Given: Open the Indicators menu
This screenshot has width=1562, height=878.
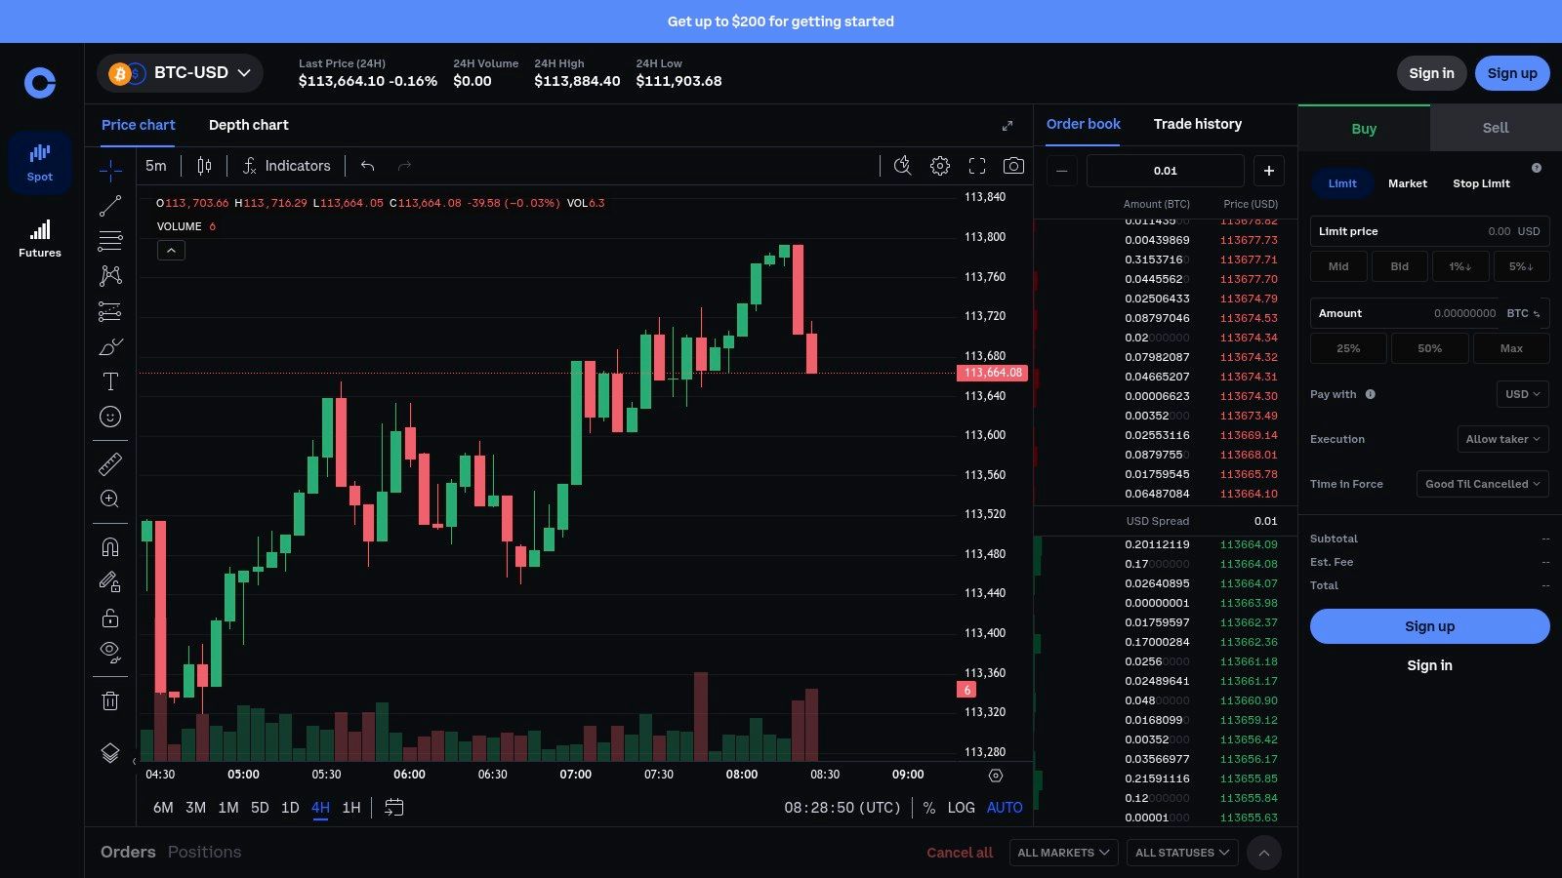Looking at the screenshot, I should coord(286,166).
